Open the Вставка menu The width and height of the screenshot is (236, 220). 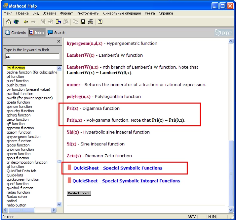[50, 14]
